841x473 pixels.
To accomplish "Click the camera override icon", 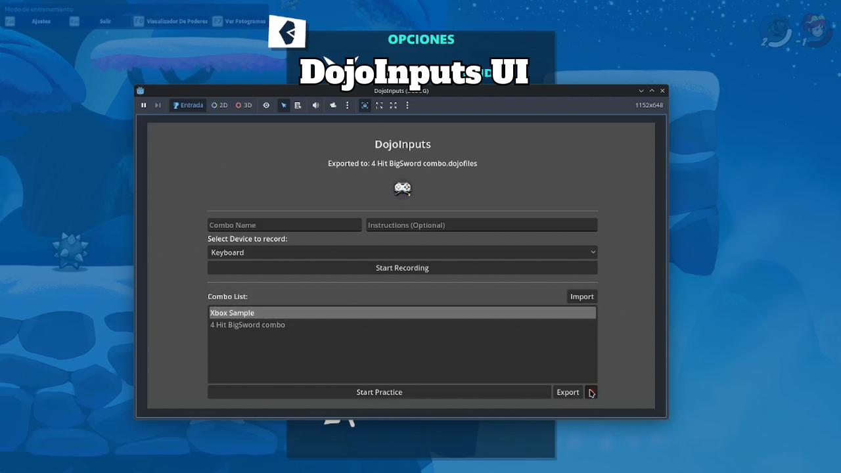I will (x=333, y=105).
